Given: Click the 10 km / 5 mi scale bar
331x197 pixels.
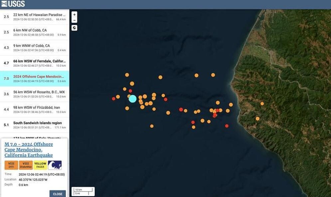Looking at the screenshot, I should [83, 191].
